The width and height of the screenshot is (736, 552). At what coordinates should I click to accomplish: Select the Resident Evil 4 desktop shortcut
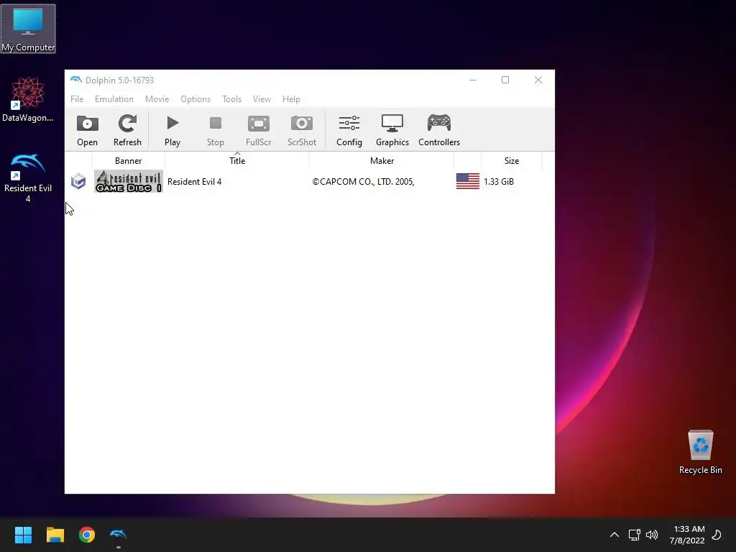pos(28,178)
